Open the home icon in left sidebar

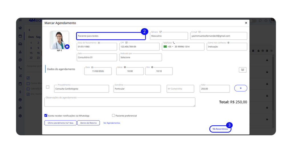click(x=20, y=28)
